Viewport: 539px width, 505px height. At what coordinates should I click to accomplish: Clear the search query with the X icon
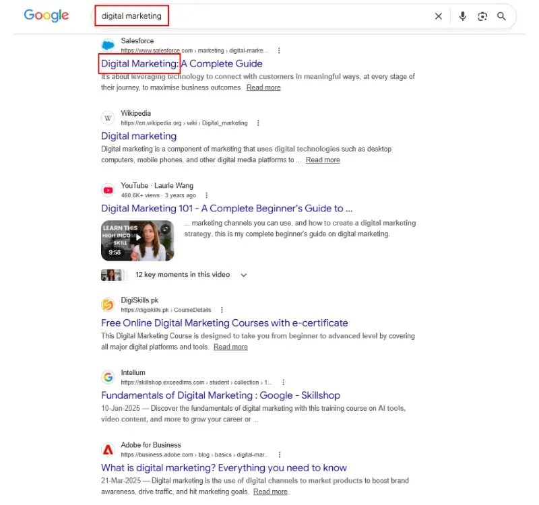pos(439,16)
